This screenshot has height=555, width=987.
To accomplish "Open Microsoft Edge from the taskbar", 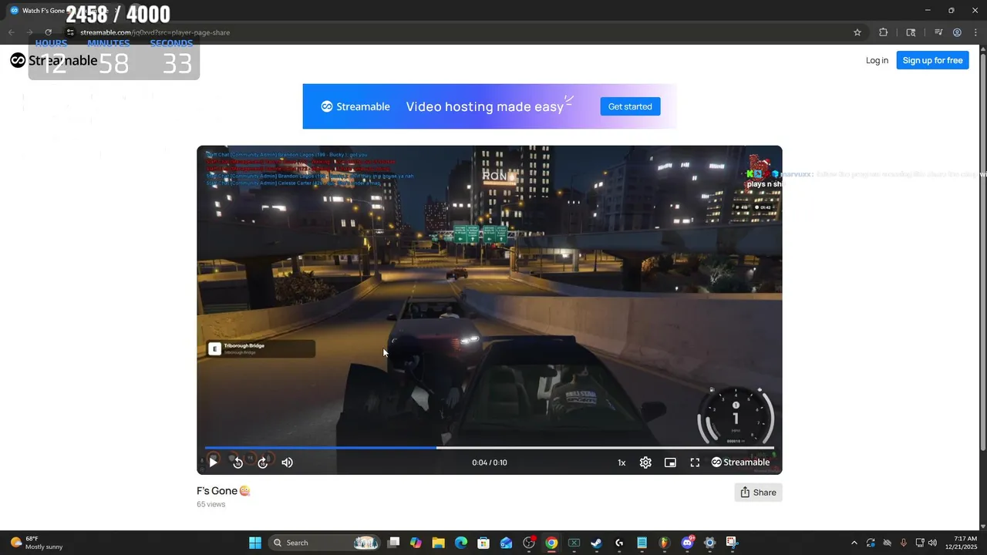I will (x=460, y=543).
